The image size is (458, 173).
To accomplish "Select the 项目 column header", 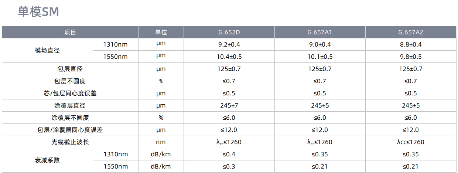I will 70,32.
